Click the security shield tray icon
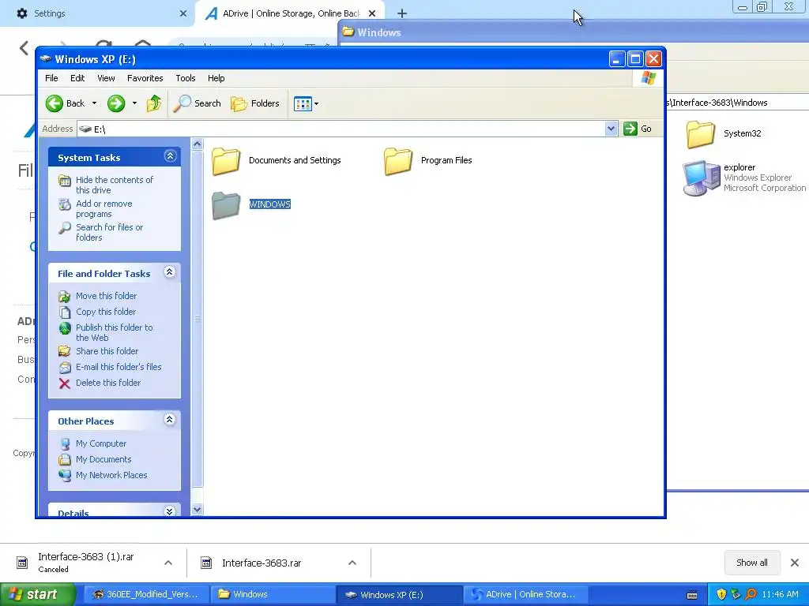The width and height of the screenshot is (809, 606). coord(721,595)
